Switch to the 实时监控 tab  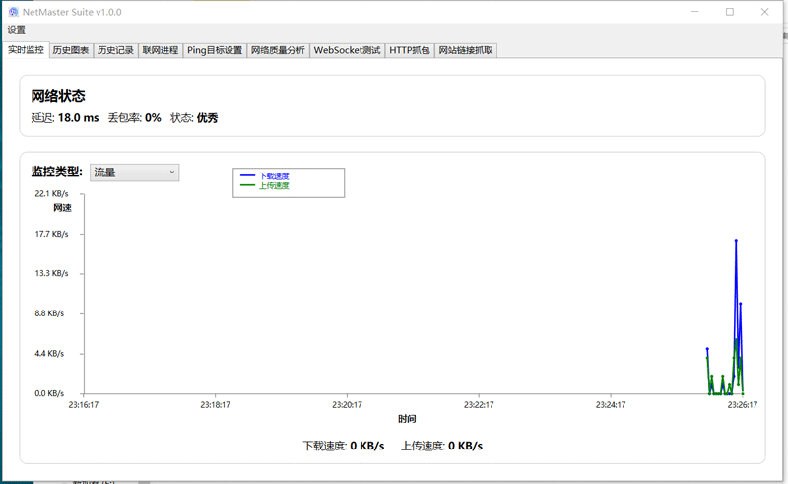click(27, 50)
